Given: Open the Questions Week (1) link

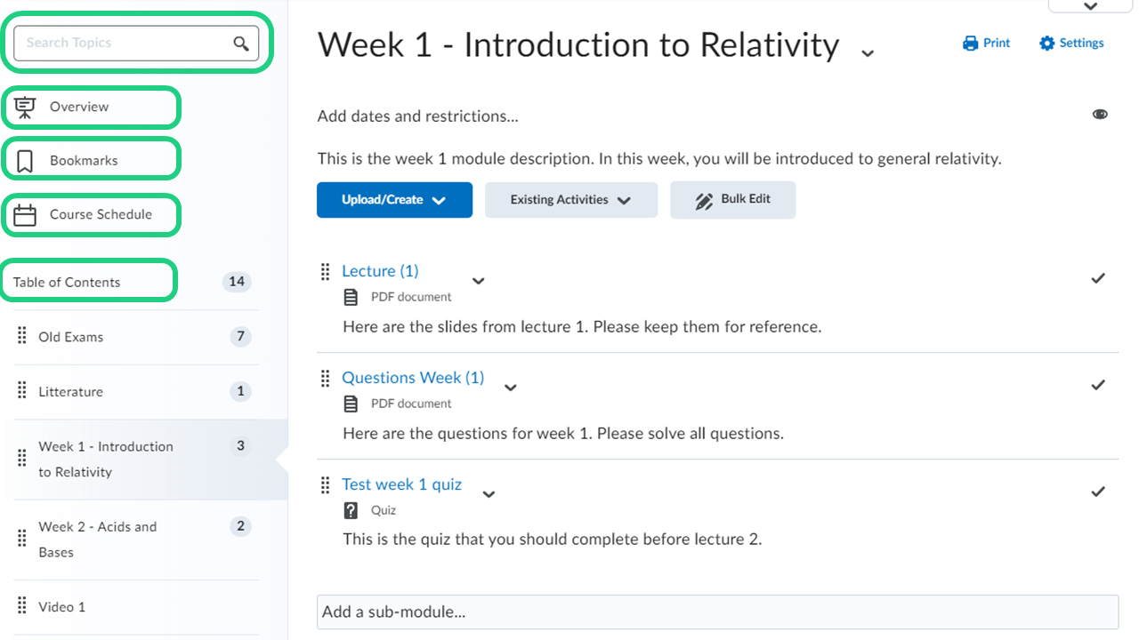Looking at the screenshot, I should tap(413, 378).
